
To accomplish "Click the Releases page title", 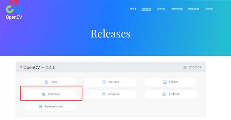I will point(110,34).
